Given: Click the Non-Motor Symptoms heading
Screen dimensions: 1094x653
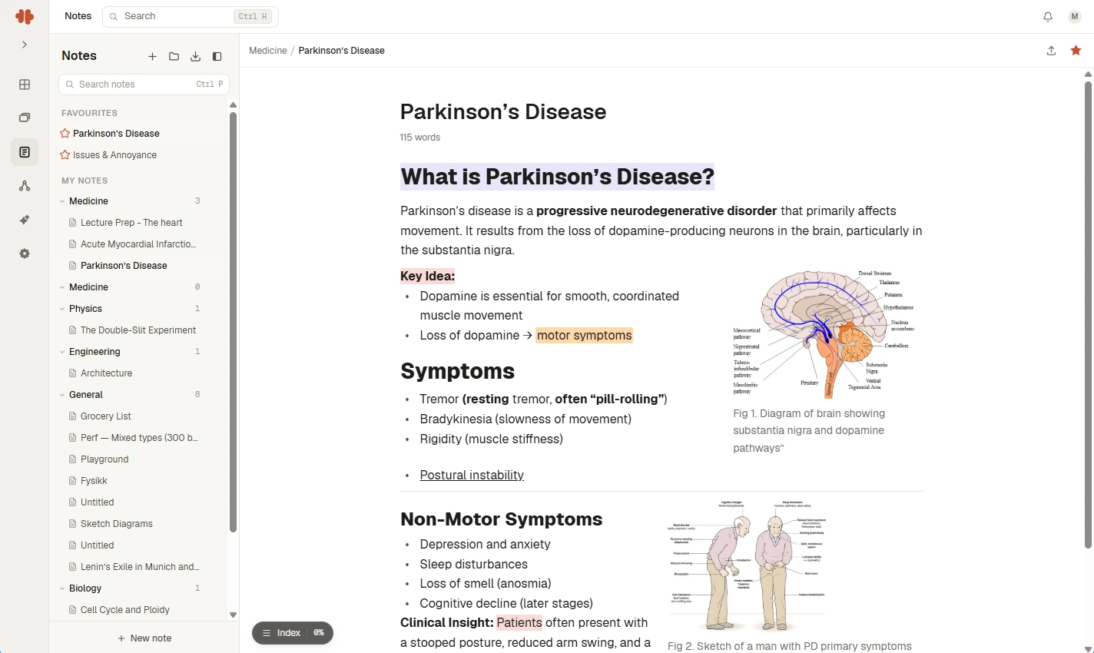Looking at the screenshot, I should pos(502,519).
